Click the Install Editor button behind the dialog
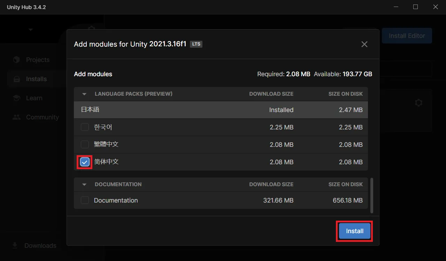Viewport: 446px width, 261px height. (x=407, y=36)
